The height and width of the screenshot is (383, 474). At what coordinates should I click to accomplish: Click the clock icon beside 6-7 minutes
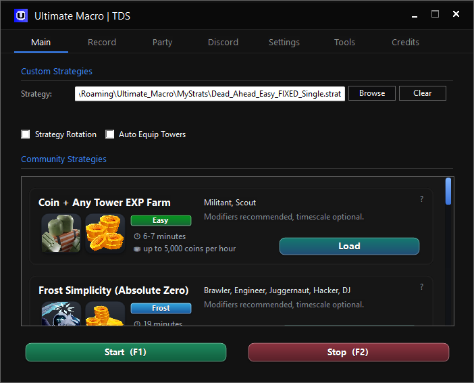click(x=137, y=236)
